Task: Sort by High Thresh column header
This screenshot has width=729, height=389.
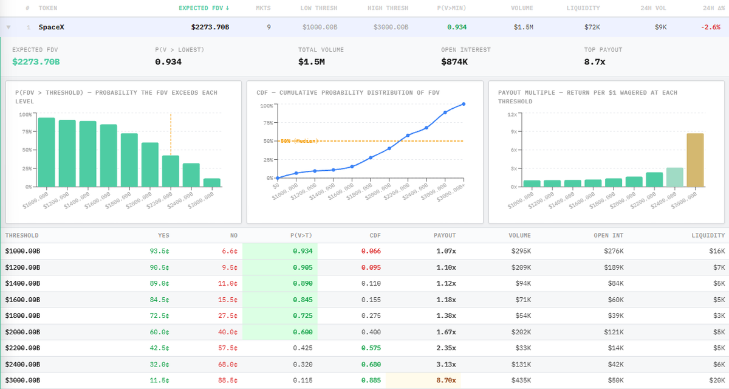Action: [x=388, y=9]
